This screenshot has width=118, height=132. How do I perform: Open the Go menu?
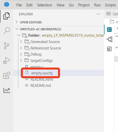click(71, 5)
